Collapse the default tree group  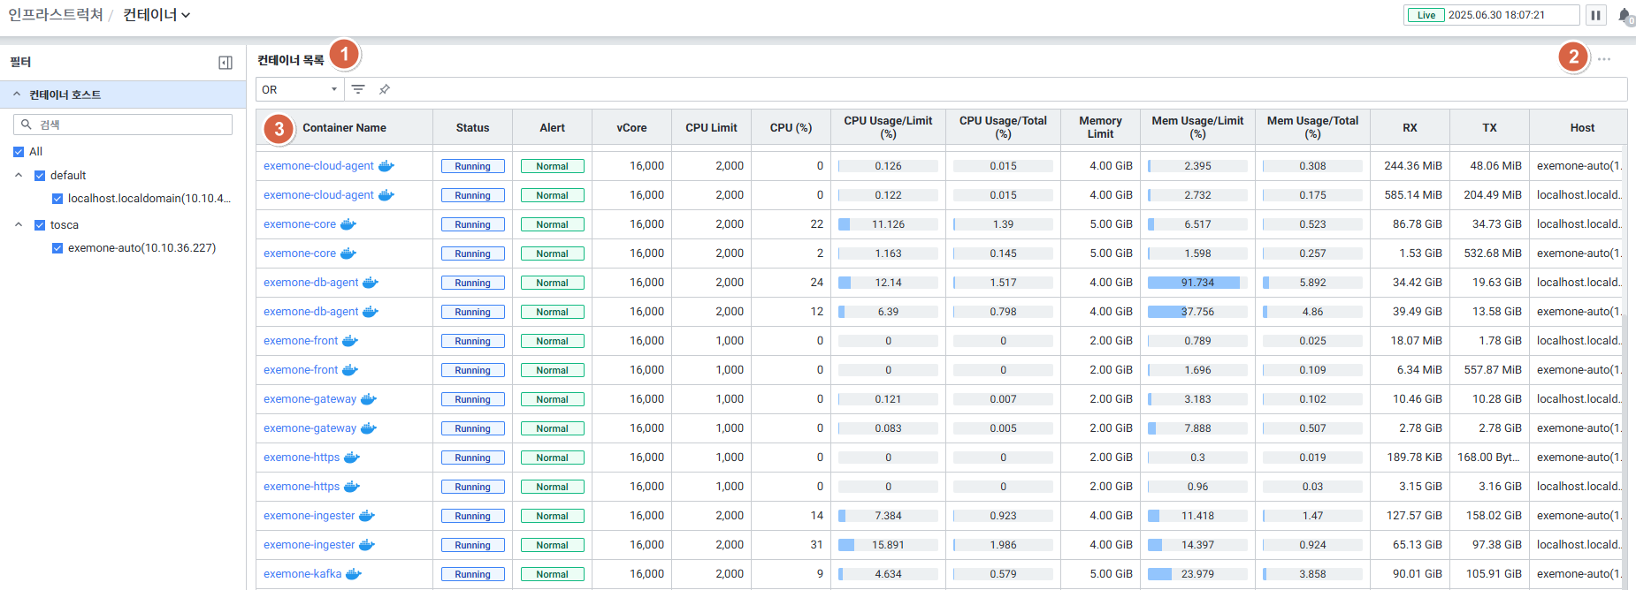(x=19, y=176)
